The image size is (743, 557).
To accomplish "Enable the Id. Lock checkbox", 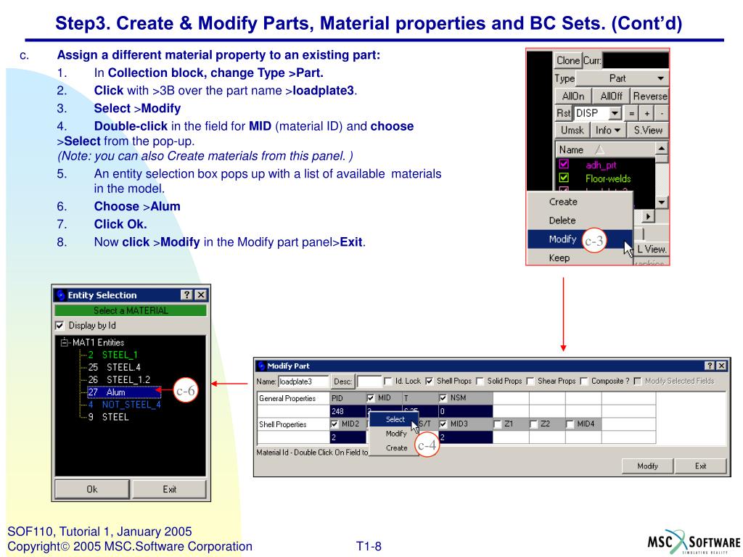I will pos(388,381).
